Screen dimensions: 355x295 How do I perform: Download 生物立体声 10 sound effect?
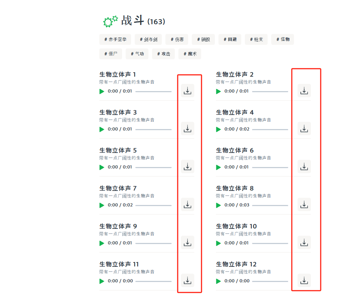point(304,243)
